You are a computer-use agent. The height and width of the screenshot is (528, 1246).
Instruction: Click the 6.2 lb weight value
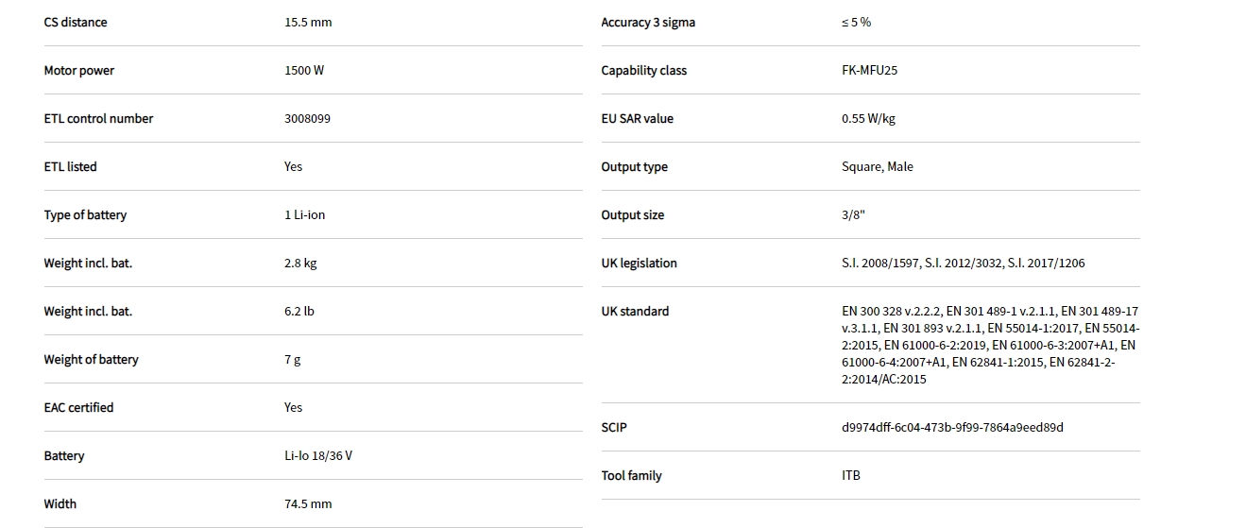(299, 312)
